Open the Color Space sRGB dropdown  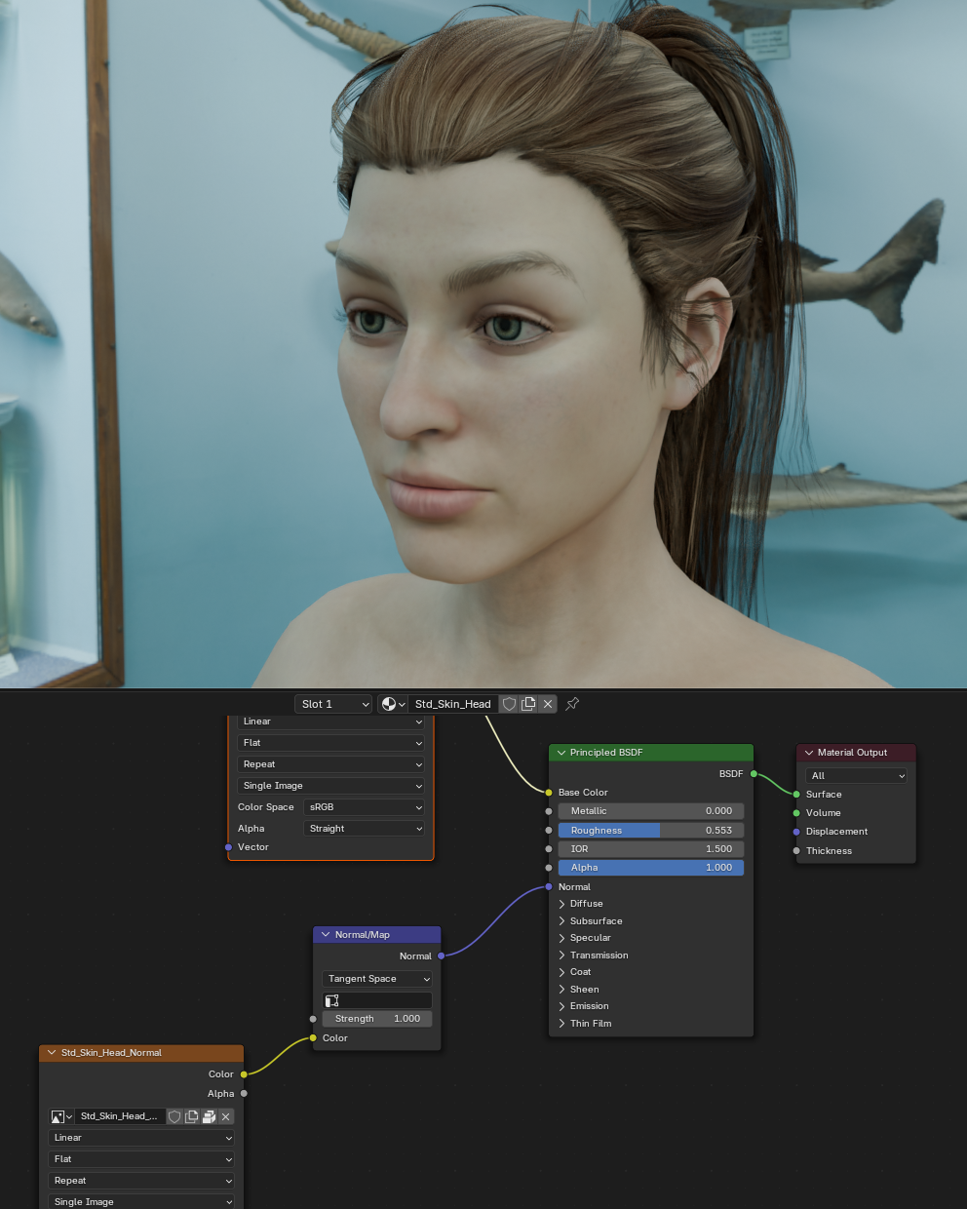364,807
